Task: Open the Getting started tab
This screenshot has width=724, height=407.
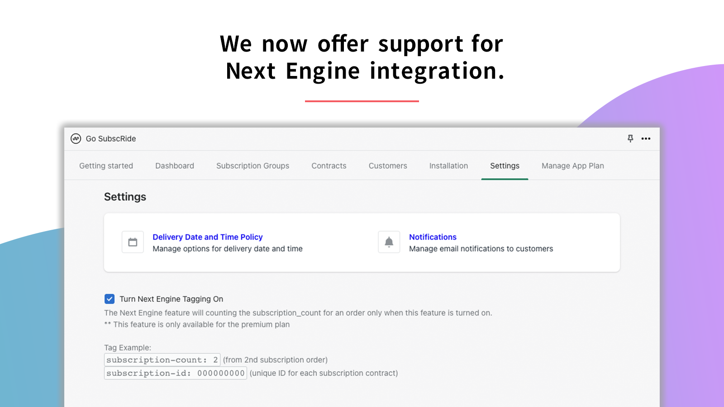Action: [x=106, y=166]
